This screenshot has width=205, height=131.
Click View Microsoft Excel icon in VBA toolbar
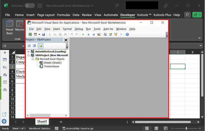click(30, 34)
